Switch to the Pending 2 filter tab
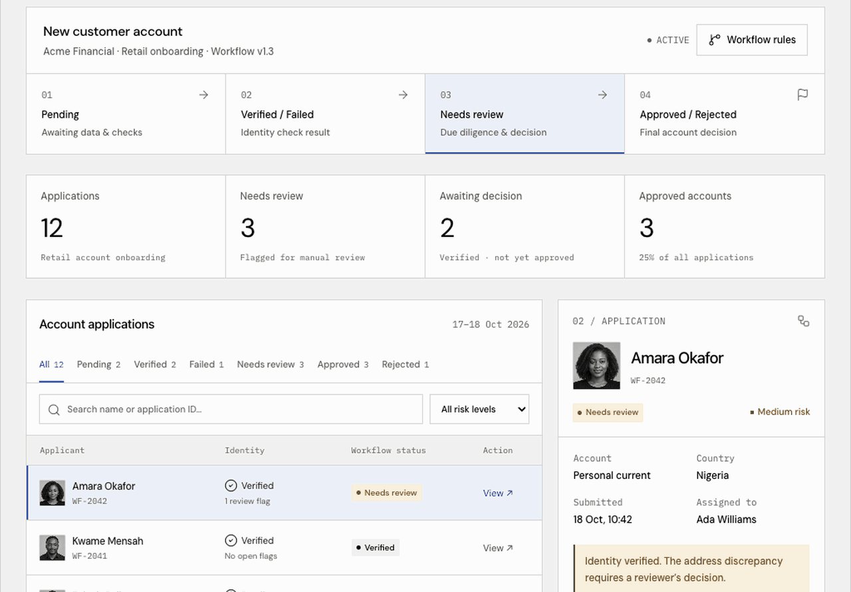The width and height of the screenshot is (851, 592). click(98, 365)
